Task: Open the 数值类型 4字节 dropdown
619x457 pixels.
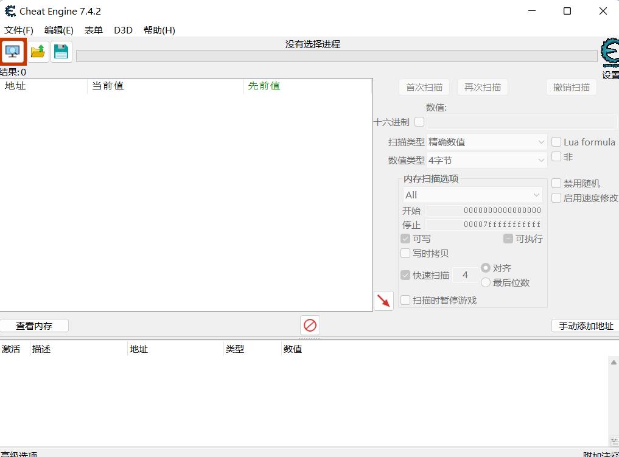Action: point(487,160)
